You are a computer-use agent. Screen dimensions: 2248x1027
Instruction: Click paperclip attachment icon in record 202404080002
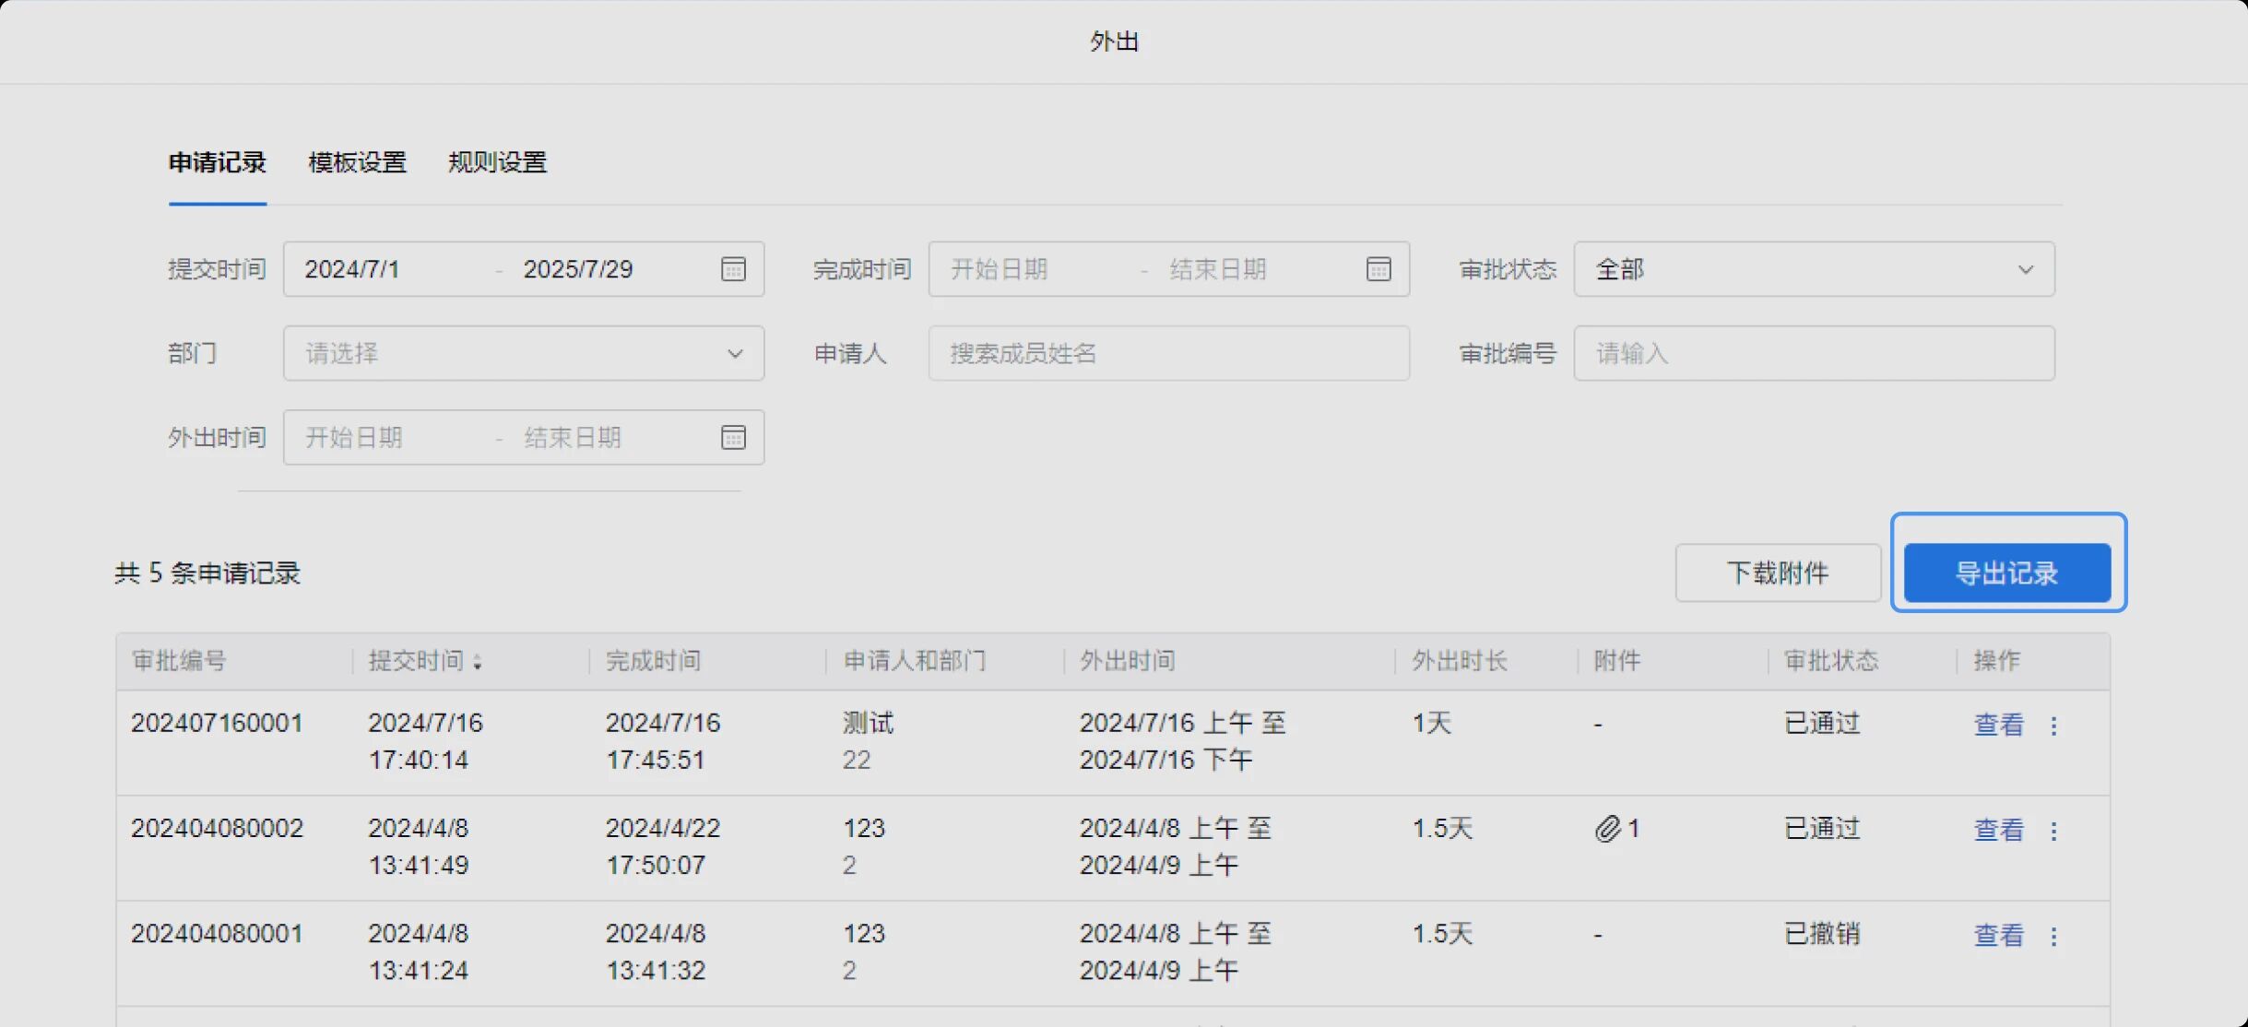coord(1607,829)
